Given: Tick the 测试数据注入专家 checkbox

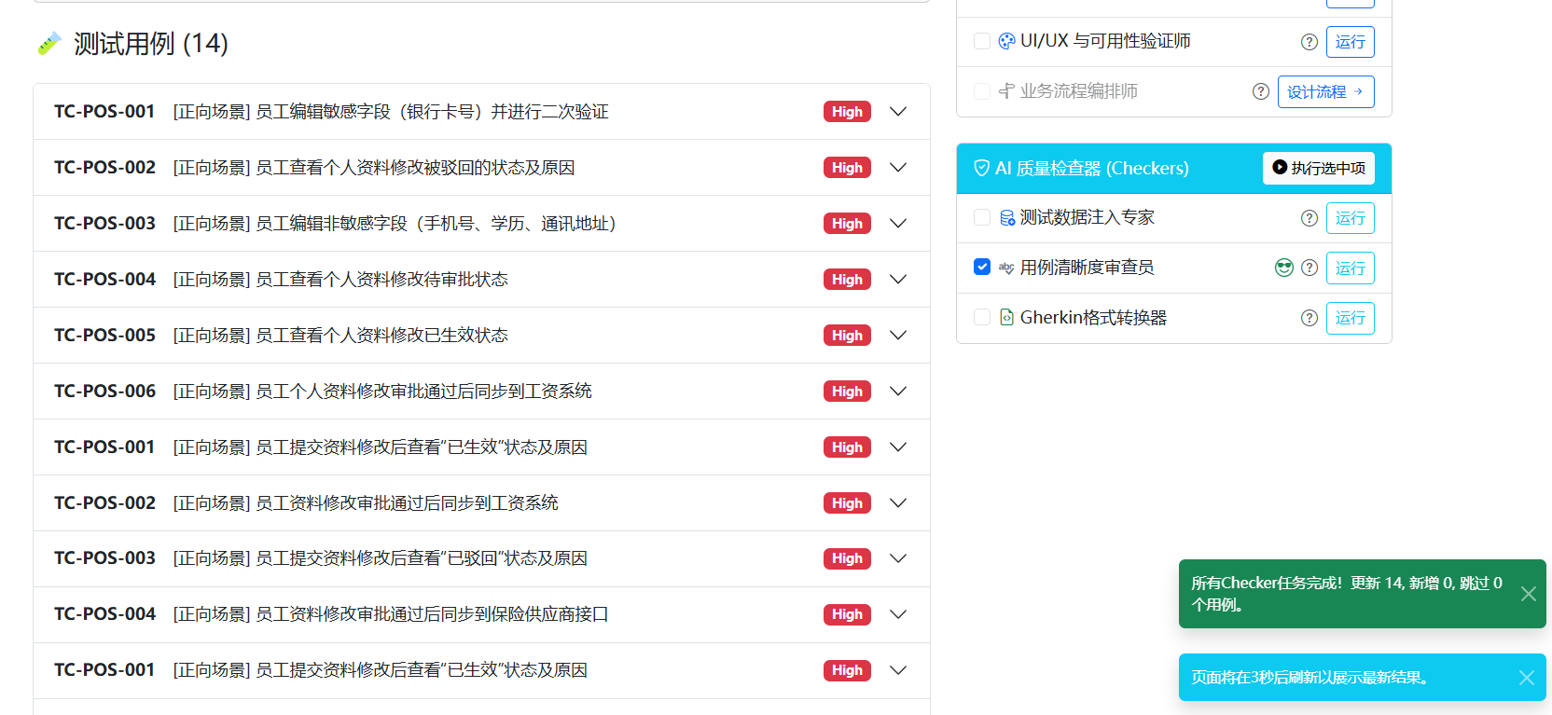Looking at the screenshot, I should (x=981, y=217).
